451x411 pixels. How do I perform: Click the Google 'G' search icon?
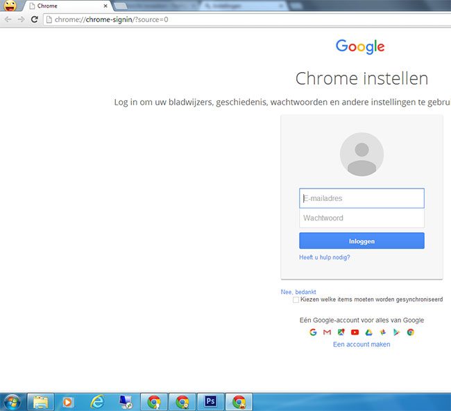[313, 332]
